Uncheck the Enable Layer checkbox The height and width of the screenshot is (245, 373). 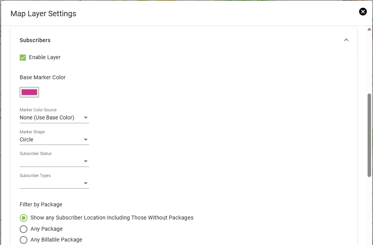[x=23, y=58]
